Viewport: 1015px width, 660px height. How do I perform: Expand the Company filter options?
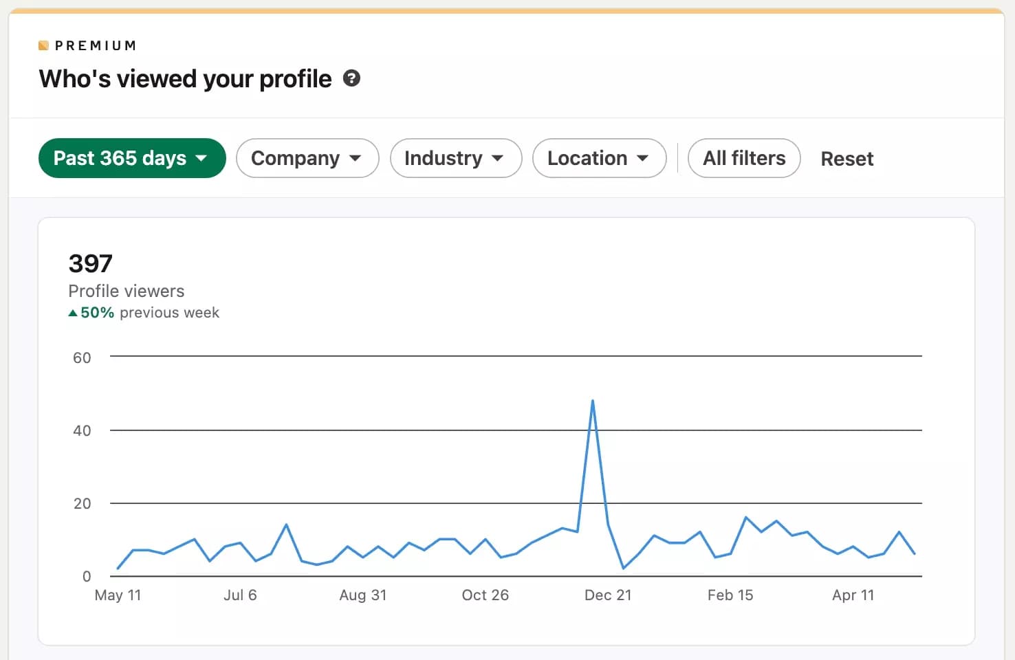pos(307,158)
